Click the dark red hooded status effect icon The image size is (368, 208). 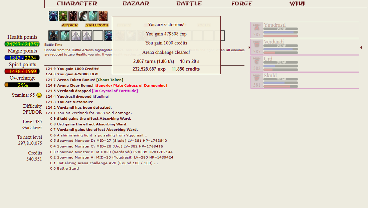click(x=73, y=16)
